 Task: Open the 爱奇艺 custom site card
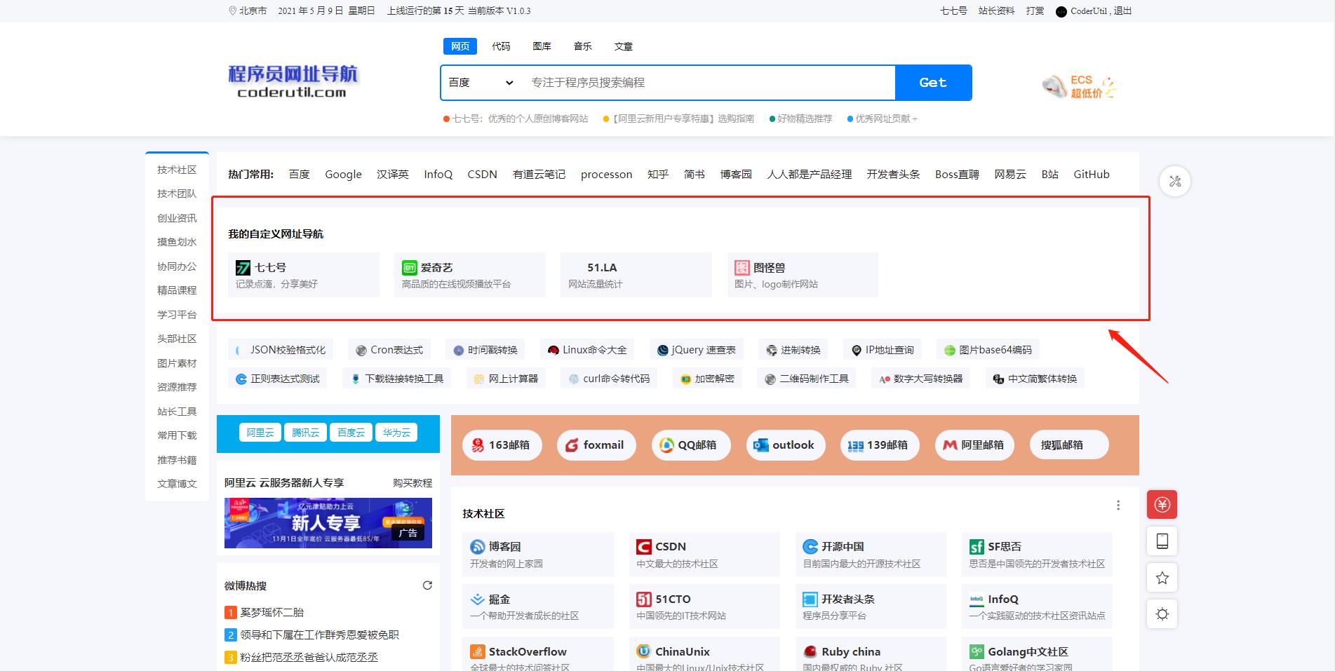click(470, 275)
